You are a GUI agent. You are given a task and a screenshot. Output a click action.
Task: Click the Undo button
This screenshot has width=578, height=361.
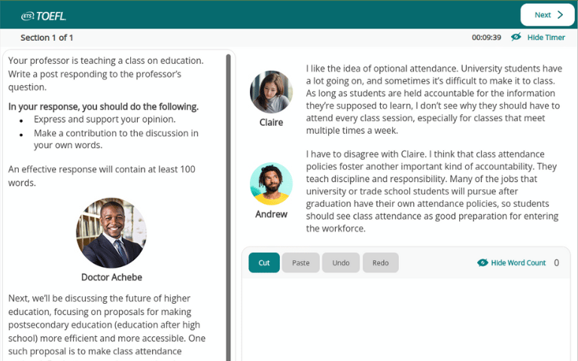[341, 262]
